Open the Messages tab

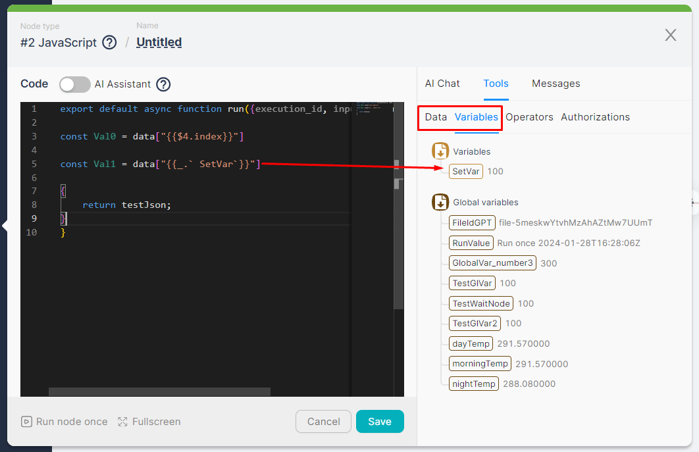coord(556,84)
